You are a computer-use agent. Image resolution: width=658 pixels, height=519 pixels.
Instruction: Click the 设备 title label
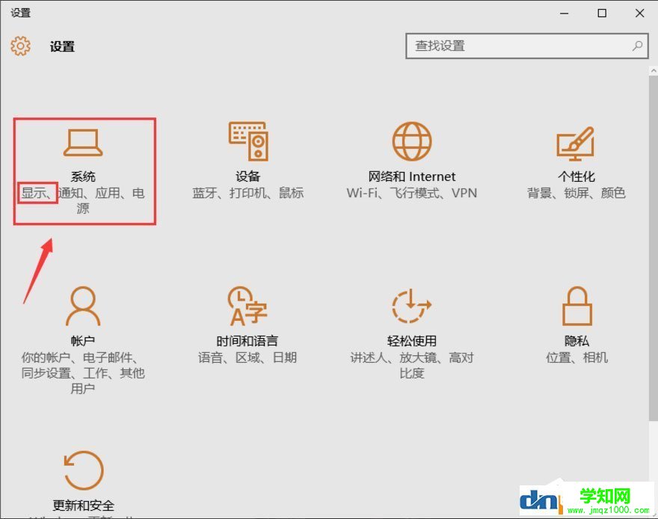248,176
